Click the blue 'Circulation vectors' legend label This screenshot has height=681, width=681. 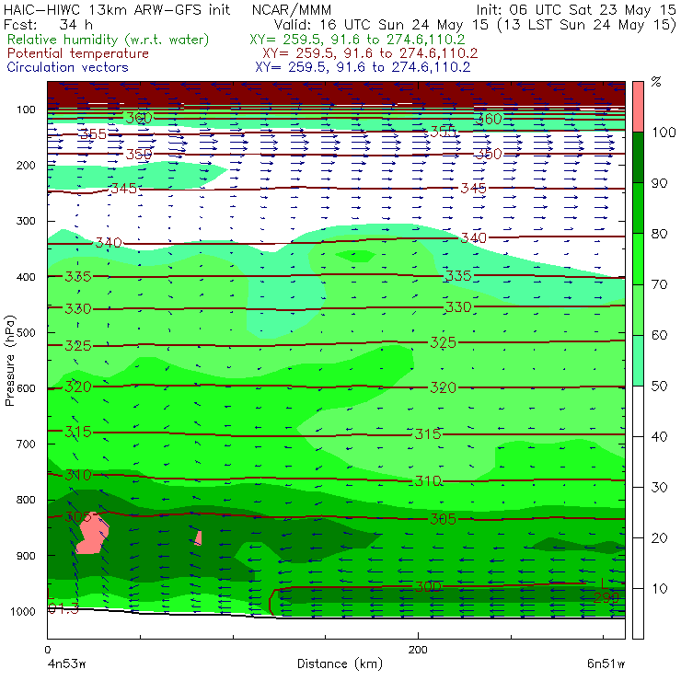[x=67, y=67]
